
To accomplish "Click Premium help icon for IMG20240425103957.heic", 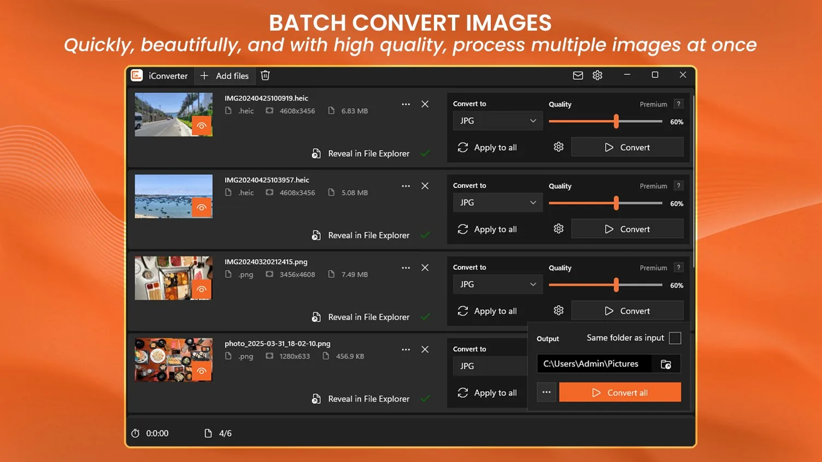I will point(678,186).
